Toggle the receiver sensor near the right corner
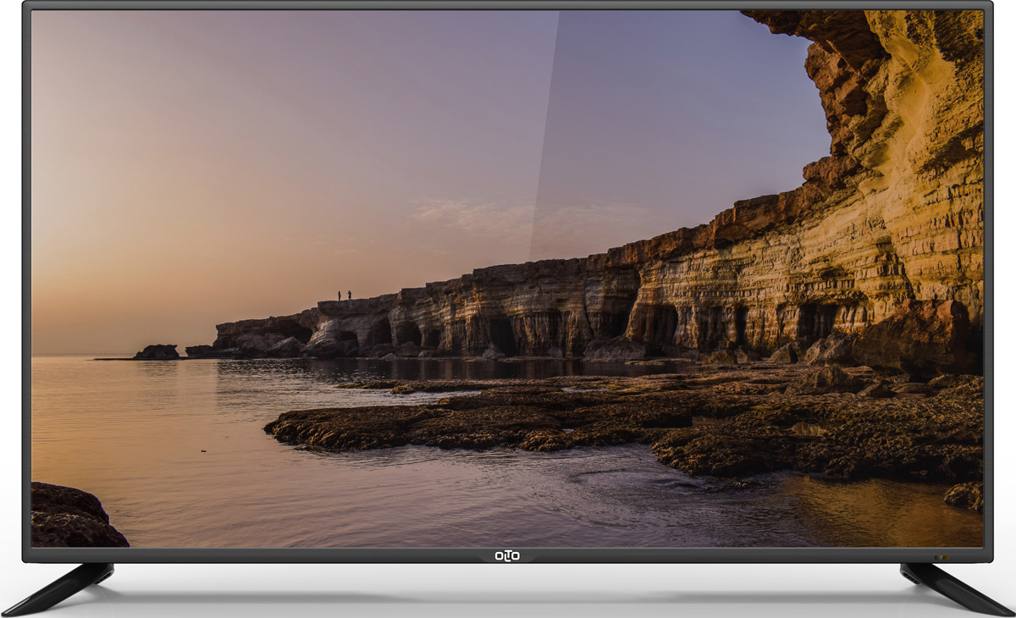This screenshot has height=618, width=1016. pyautogui.click(x=936, y=556)
